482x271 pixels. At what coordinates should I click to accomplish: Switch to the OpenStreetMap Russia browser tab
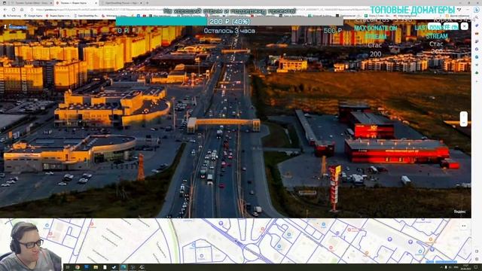click(121, 3)
